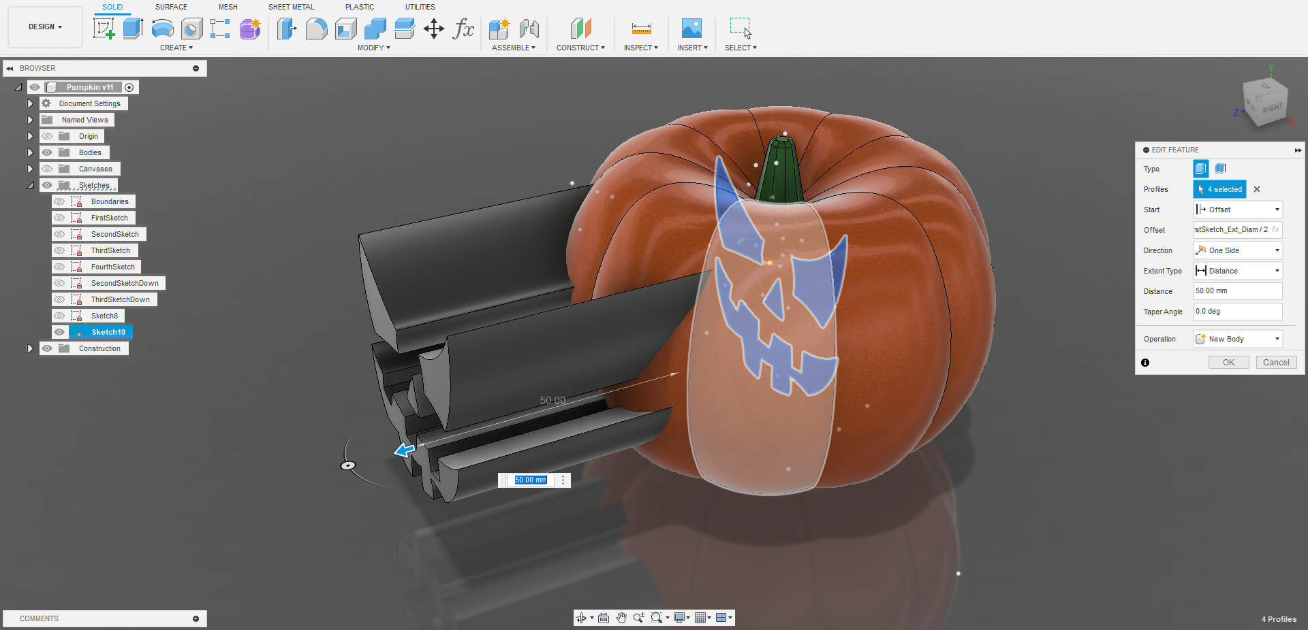Open the Operation dropdown set to New Body
Screen dimensions: 1308x630
[1238, 339]
